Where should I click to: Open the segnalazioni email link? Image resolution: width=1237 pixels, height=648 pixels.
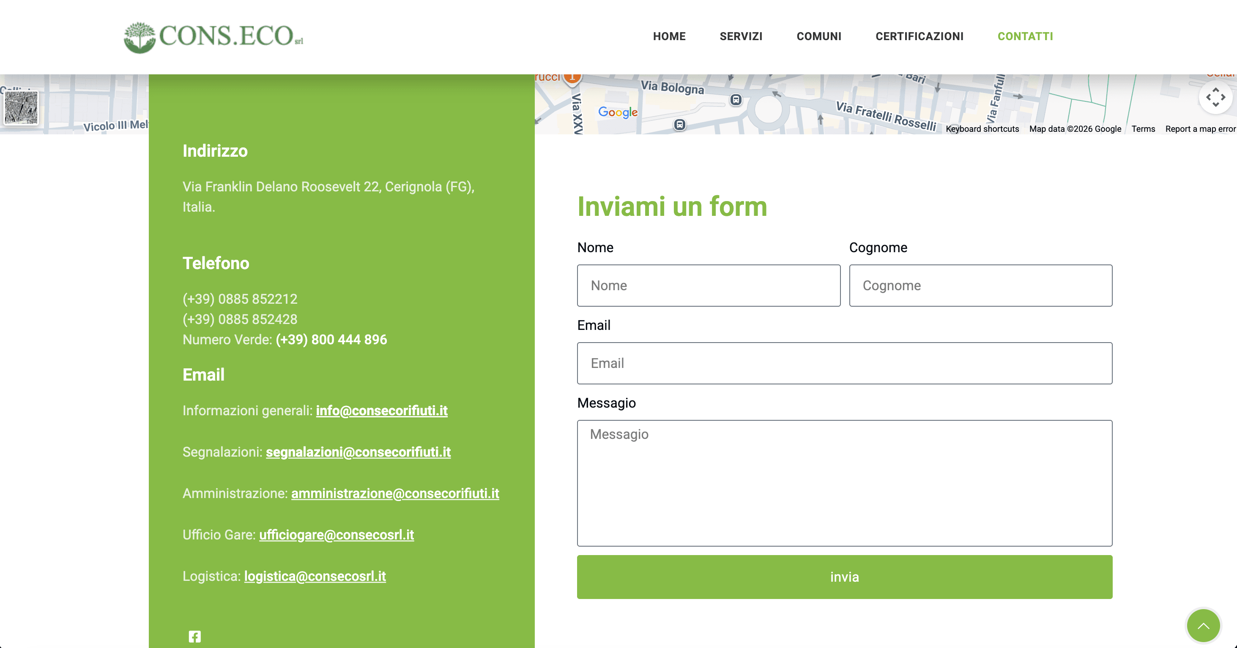point(358,452)
